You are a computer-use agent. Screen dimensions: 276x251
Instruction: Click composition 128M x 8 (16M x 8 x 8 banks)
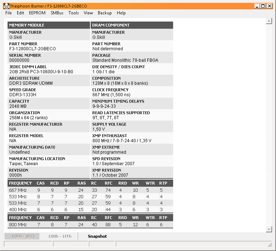pyautogui.click(x=120, y=83)
